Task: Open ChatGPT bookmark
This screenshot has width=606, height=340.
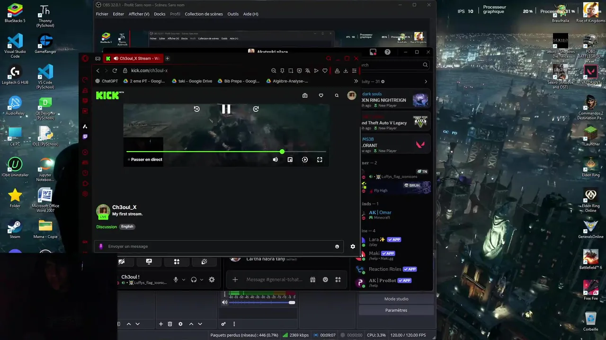Action: (x=107, y=81)
